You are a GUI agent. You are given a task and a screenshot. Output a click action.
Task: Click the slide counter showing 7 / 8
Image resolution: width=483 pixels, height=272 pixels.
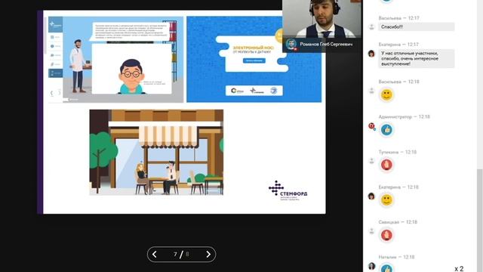tap(181, 255)
